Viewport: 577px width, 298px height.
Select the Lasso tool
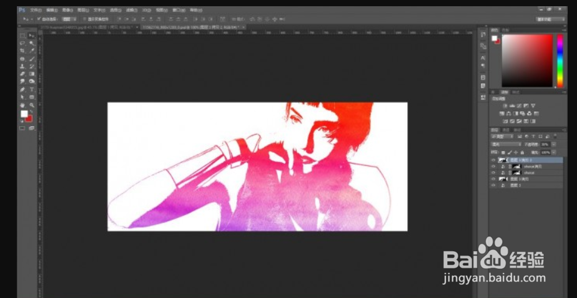click(x=22, y=43)
